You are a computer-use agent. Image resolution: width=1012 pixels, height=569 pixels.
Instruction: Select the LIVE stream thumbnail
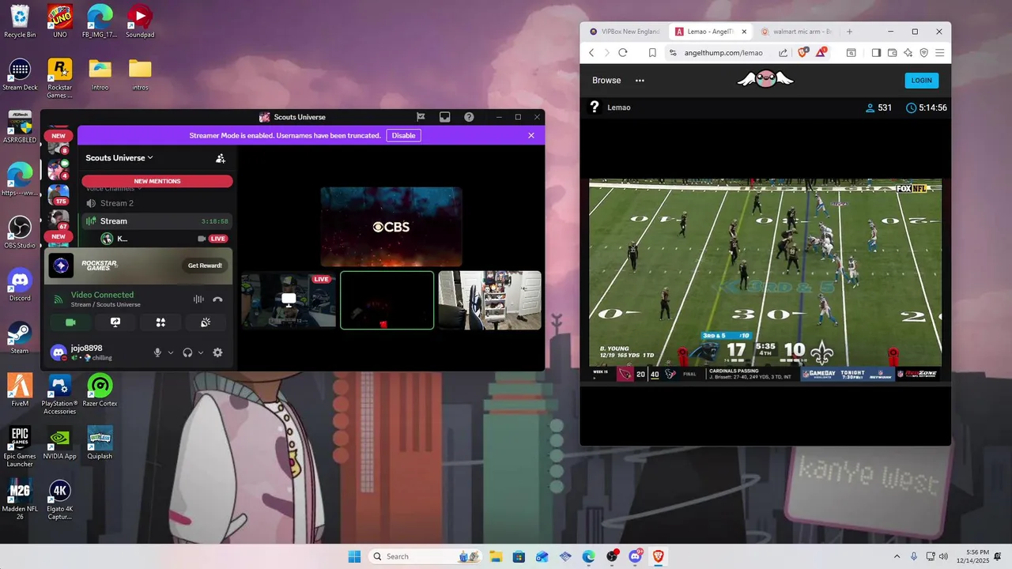pyautogui.click(x=289, y=300)
